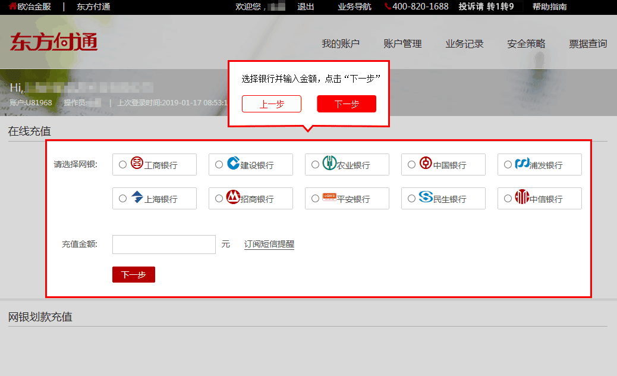Open the 帮助指南 link
The image size is (617, 376).
coord(550,7)
